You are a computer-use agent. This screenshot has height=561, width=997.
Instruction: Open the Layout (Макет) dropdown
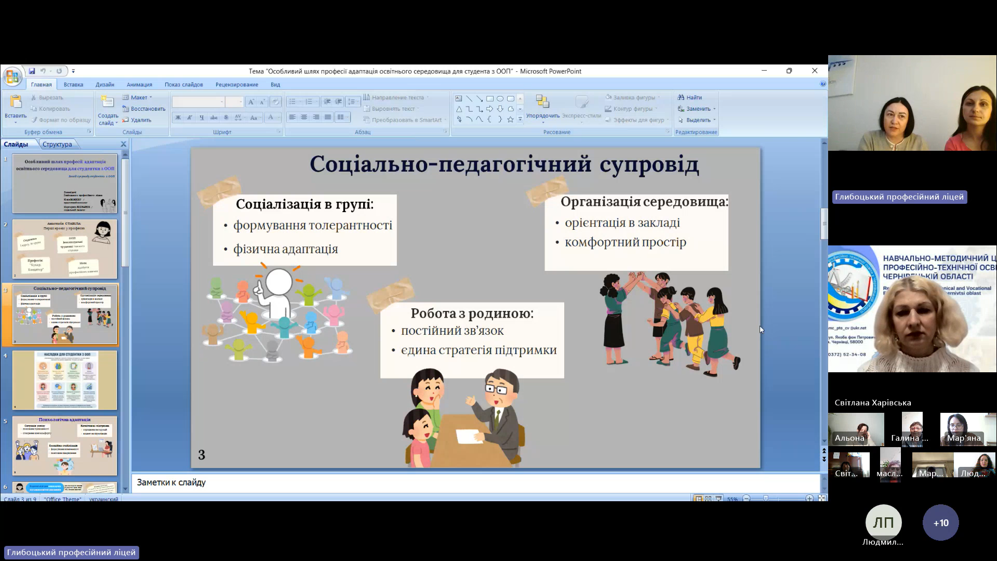coord(138,97)
